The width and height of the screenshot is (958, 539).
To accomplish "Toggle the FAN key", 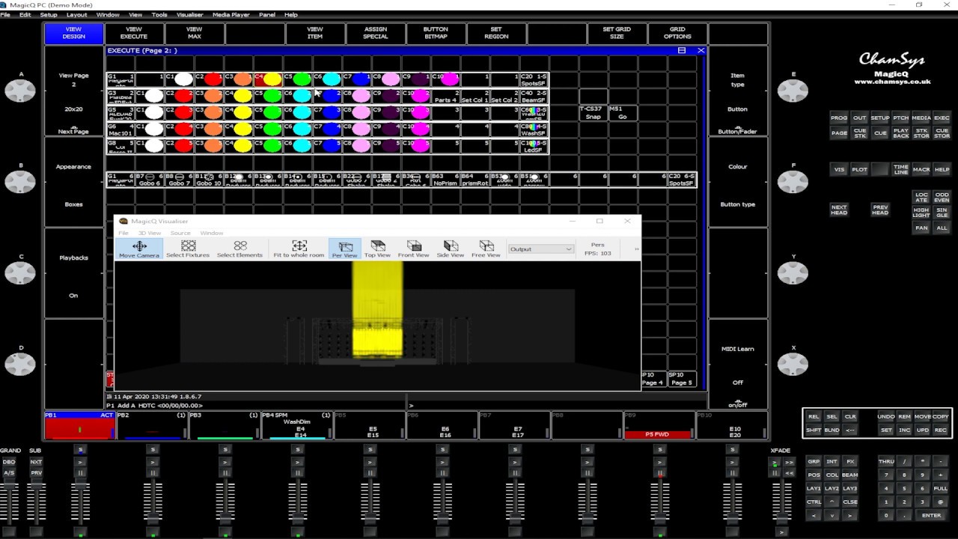I will 921,228.
